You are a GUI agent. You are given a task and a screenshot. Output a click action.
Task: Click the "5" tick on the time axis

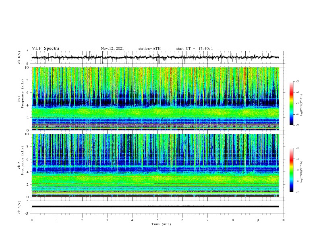[x=157, y=220]
